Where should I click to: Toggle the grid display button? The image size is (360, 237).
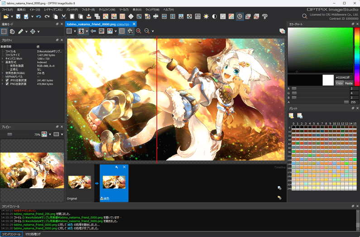point(122,31)
